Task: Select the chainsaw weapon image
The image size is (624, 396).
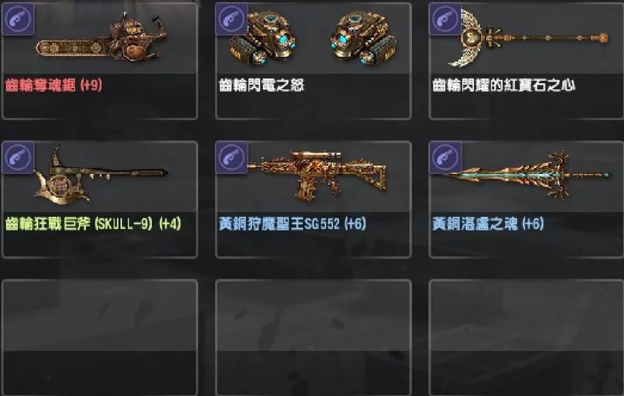Action: (101, 40)
